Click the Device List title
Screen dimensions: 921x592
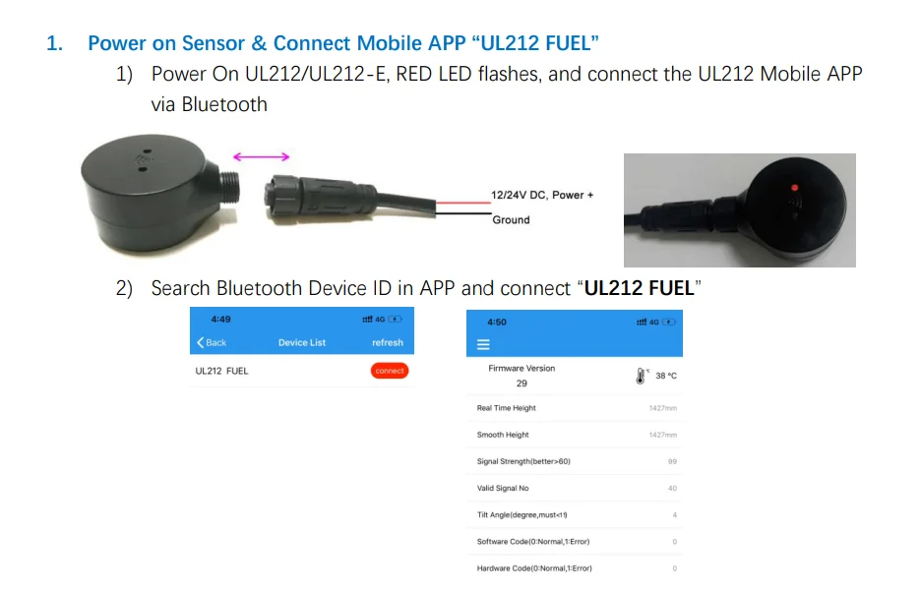[302, 342]
